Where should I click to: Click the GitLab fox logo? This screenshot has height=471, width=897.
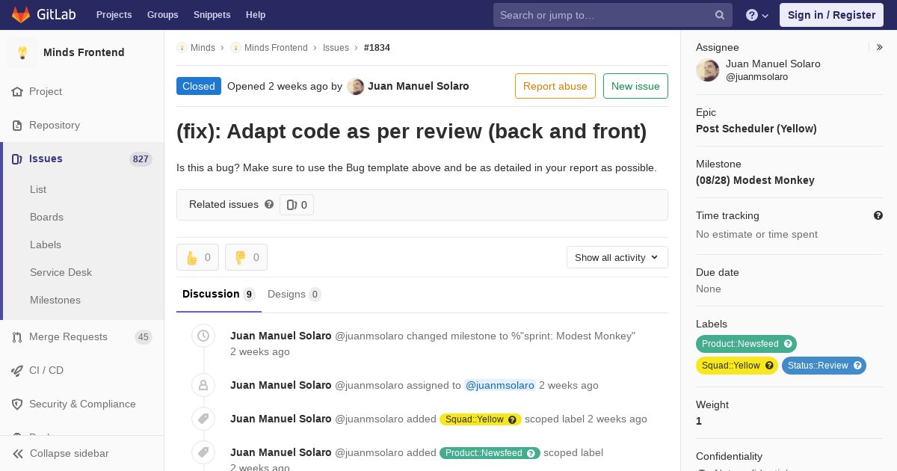[x=21, y=14]
